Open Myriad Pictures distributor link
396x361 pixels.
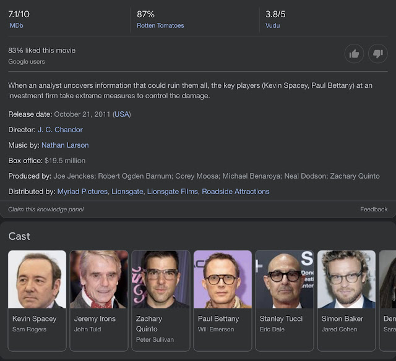point(82,192)
